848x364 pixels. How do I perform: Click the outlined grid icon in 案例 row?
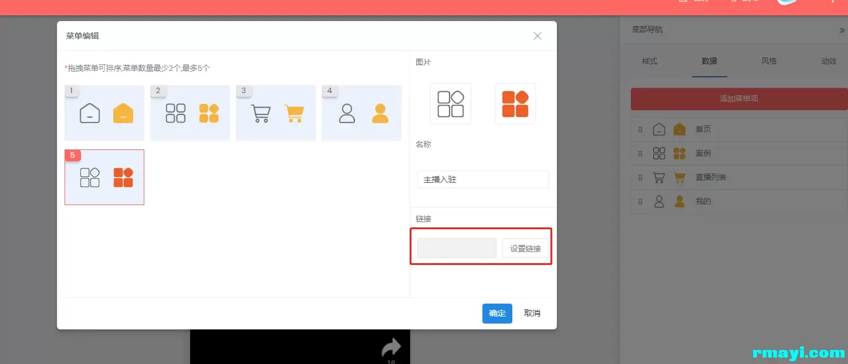(659, 153)
